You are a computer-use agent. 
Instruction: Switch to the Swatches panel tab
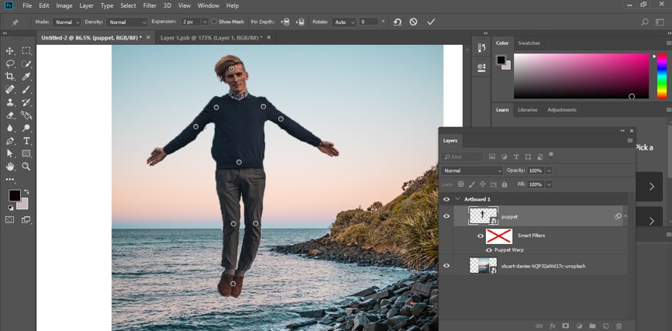coord(529,43)
